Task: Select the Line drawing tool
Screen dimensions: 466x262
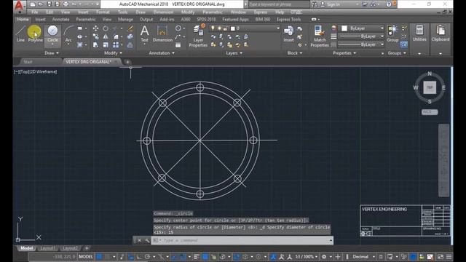Action: [20, 33]
